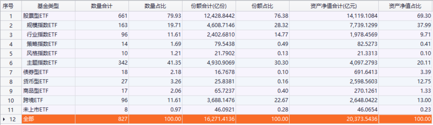The height and width of the screenshot is (125, 433).
Task: Sort table by 数量合计 header
Action: (102, 6)
